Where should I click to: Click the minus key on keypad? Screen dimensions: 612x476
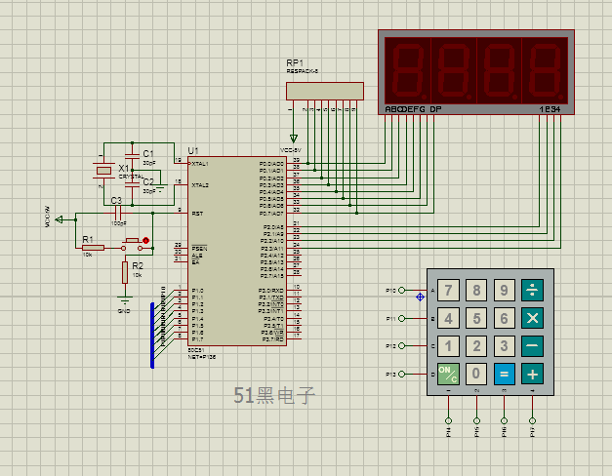(532, 346)
